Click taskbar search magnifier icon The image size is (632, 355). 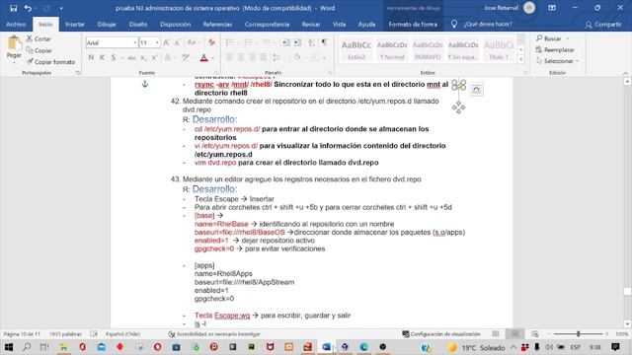(27, 347)
